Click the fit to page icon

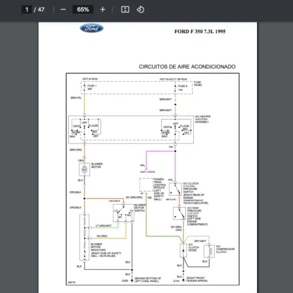coord(125,9)
